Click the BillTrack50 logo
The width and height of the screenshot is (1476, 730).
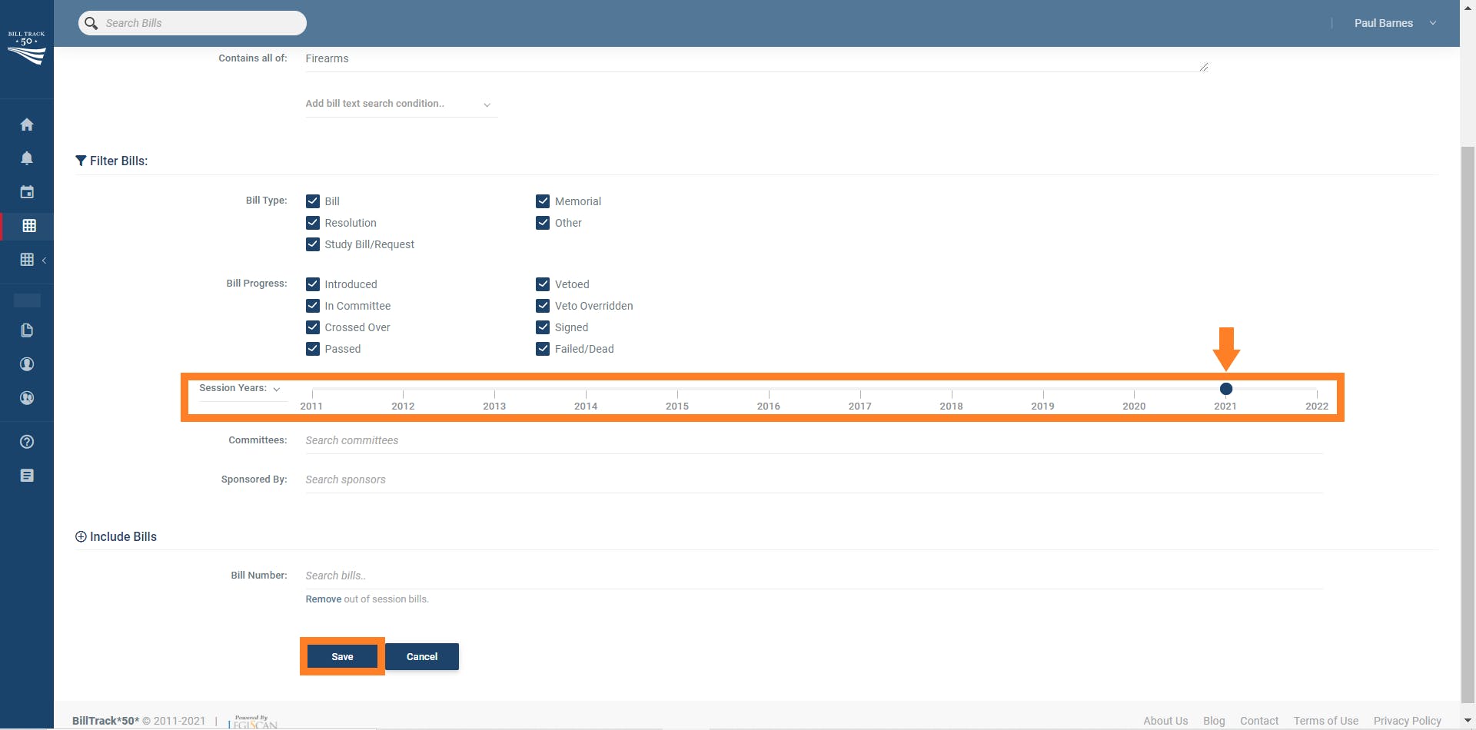27,48
